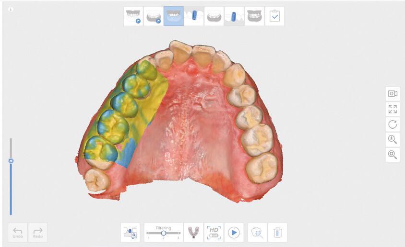The height and width of the screenshot is (247, 405).
Task: Select the upper jaw pre-op scan stage
Action: tap(133, 16)
